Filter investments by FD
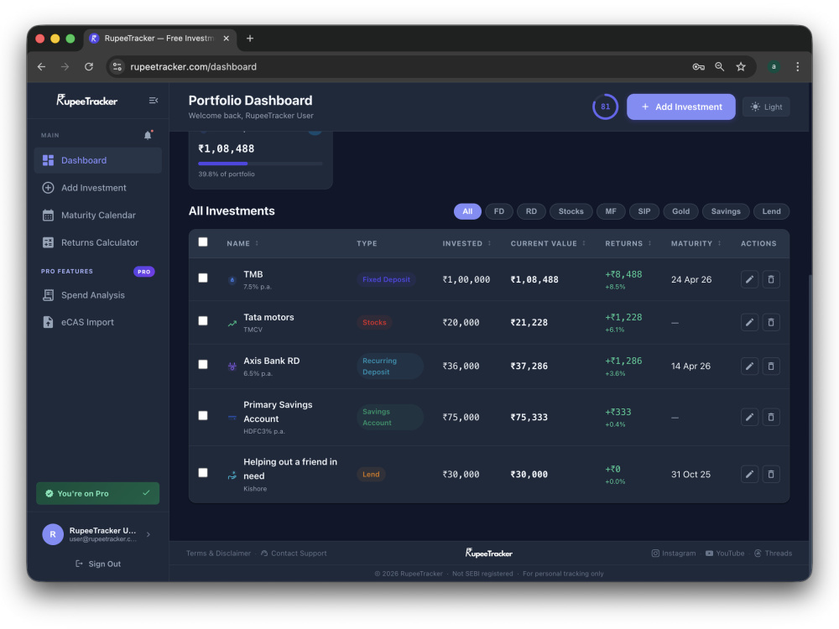The image size is (839, 629). click(498, 212)
